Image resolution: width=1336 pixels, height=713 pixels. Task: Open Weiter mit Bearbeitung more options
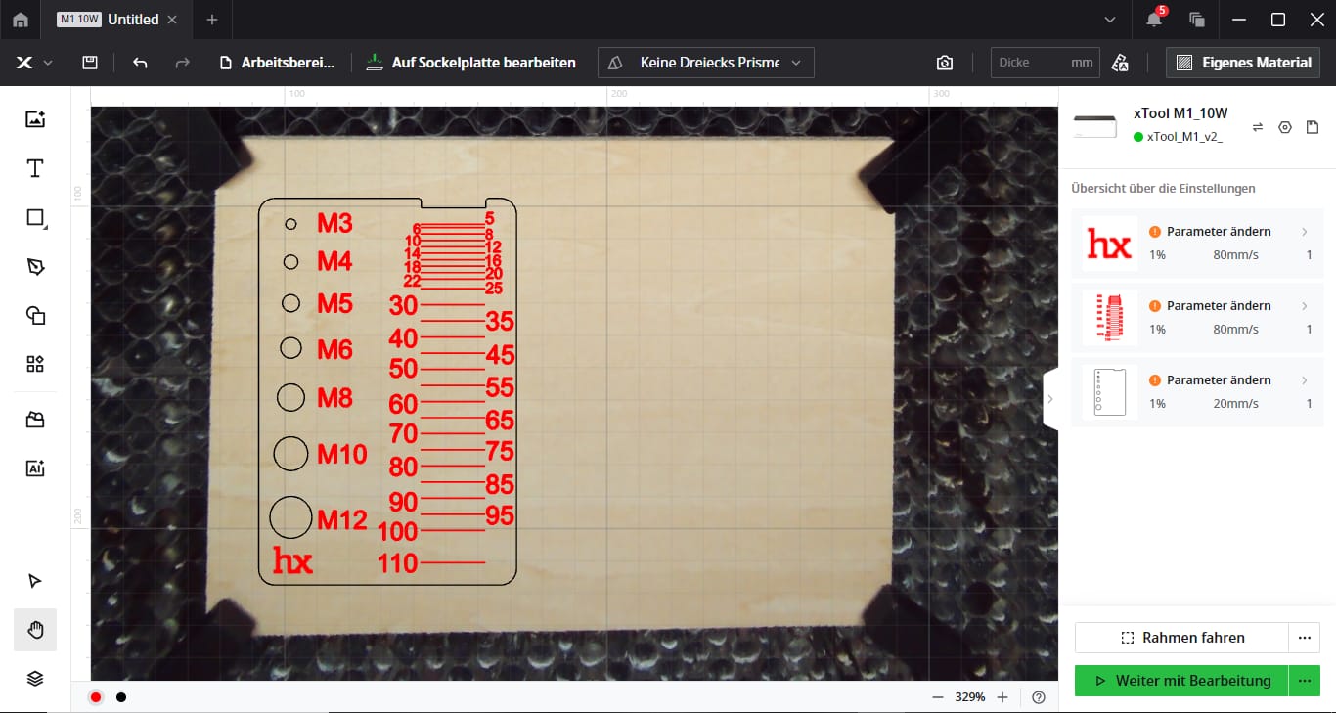[x=1304, y=681]
